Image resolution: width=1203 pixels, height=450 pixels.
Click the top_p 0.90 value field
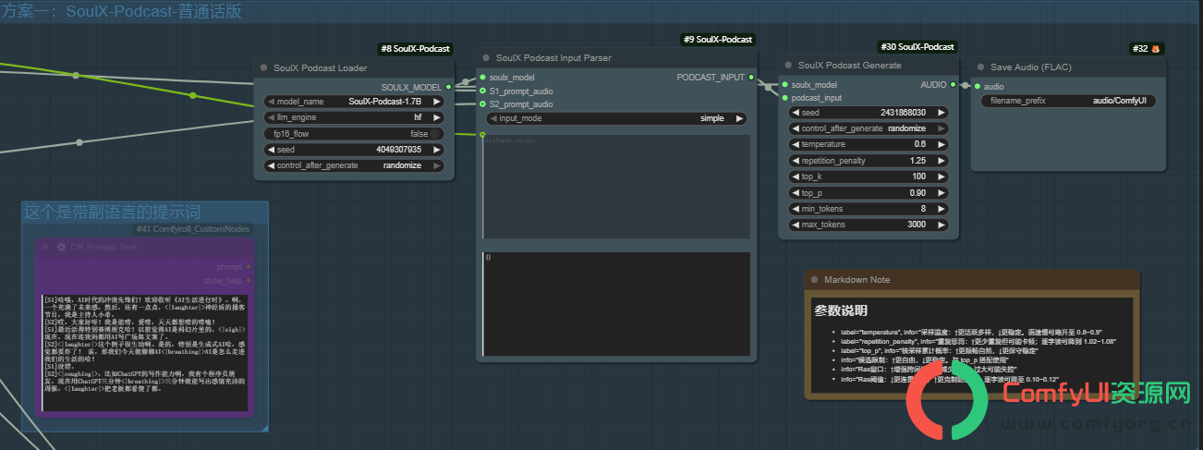tap(869, 193)
